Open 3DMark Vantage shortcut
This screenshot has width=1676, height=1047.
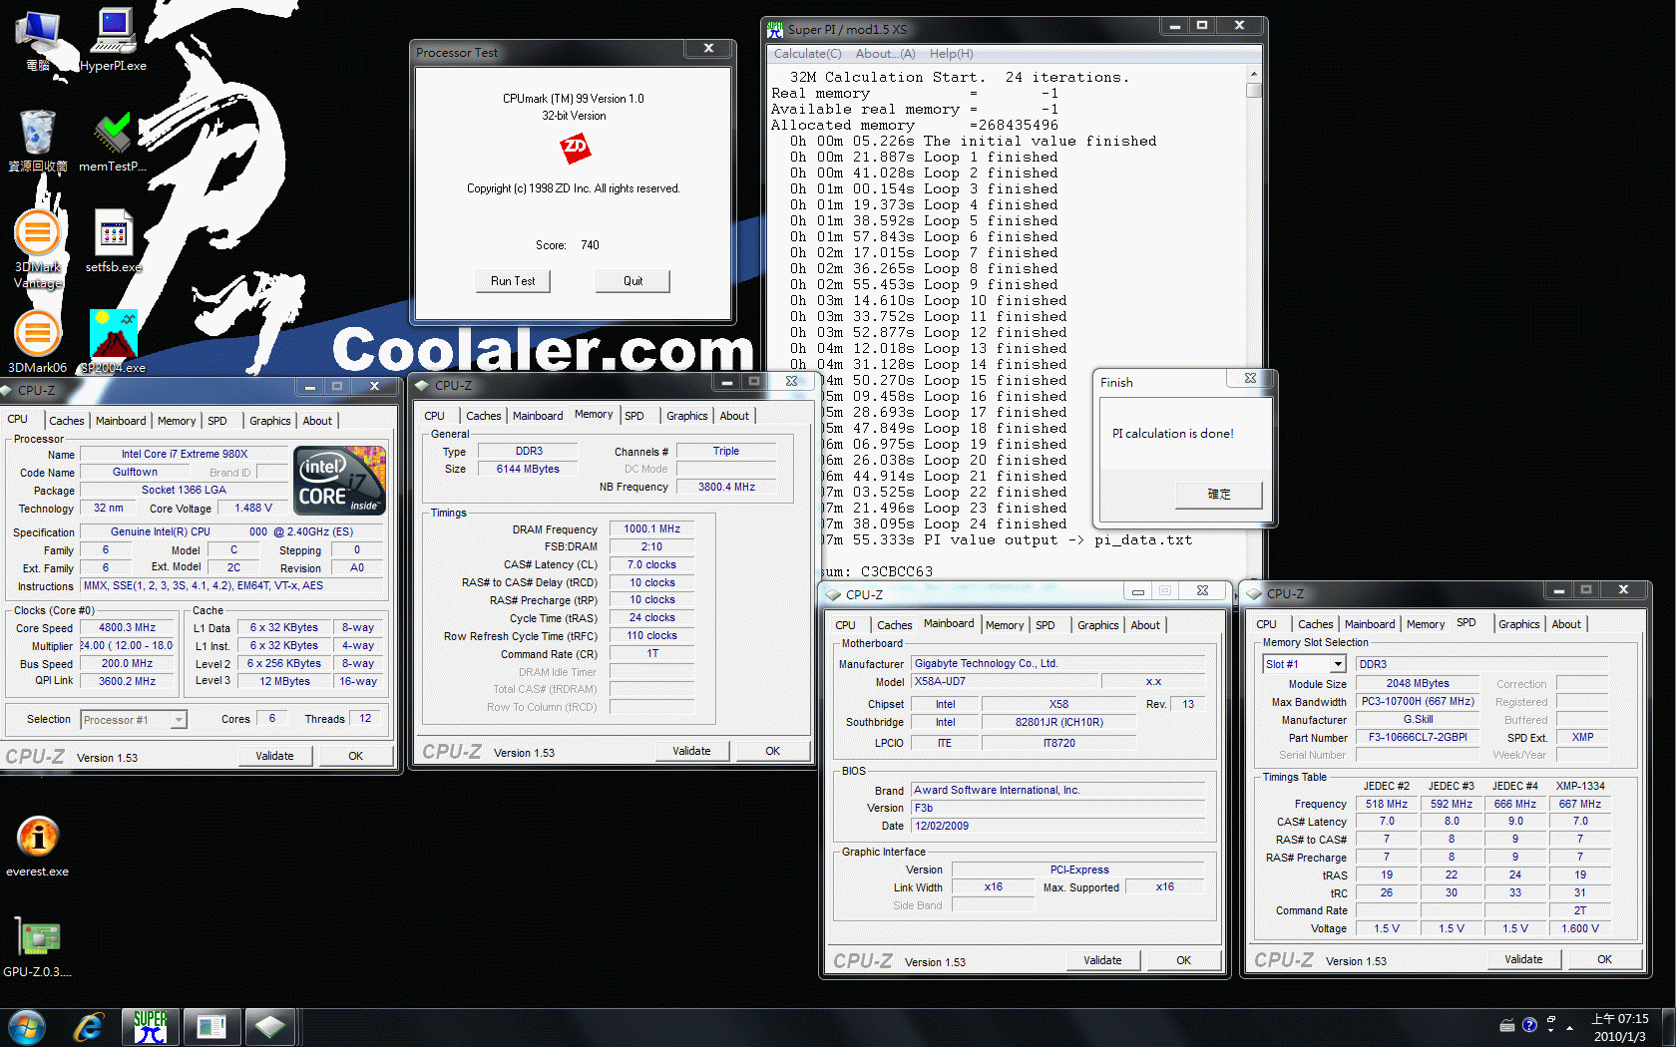38,249
